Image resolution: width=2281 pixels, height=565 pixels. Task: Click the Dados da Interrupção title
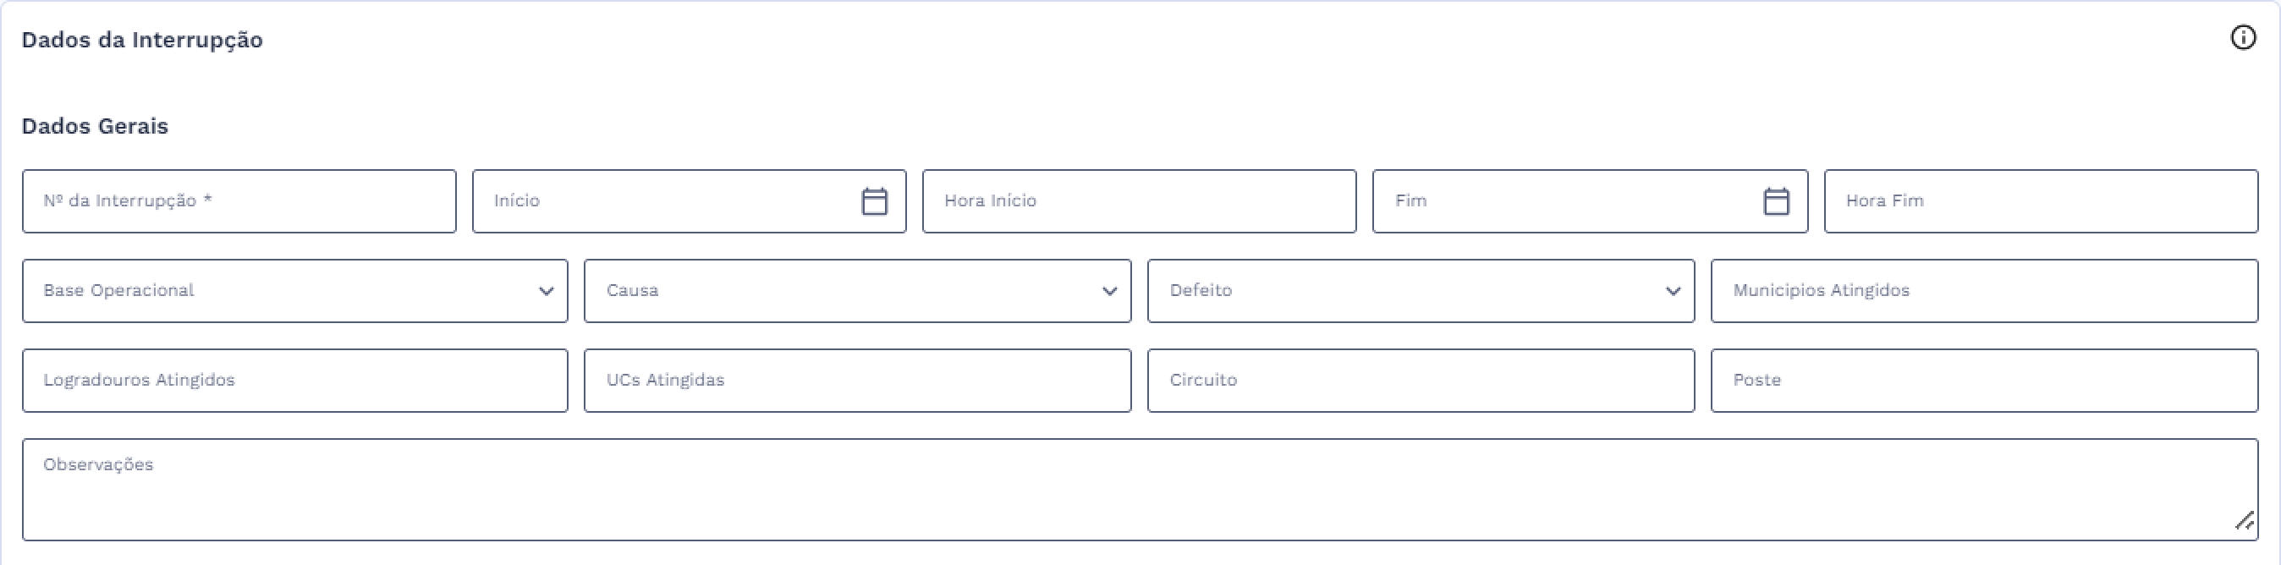point(141,40)
